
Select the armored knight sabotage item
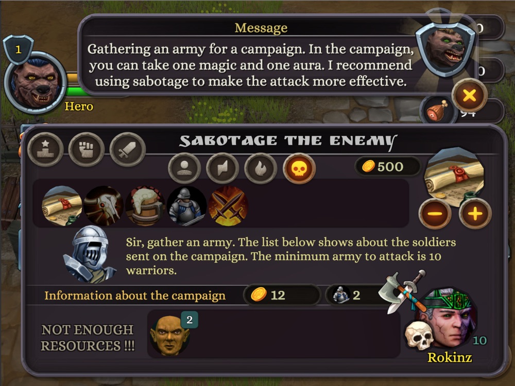pyautogui.click(x=186, y=206)
